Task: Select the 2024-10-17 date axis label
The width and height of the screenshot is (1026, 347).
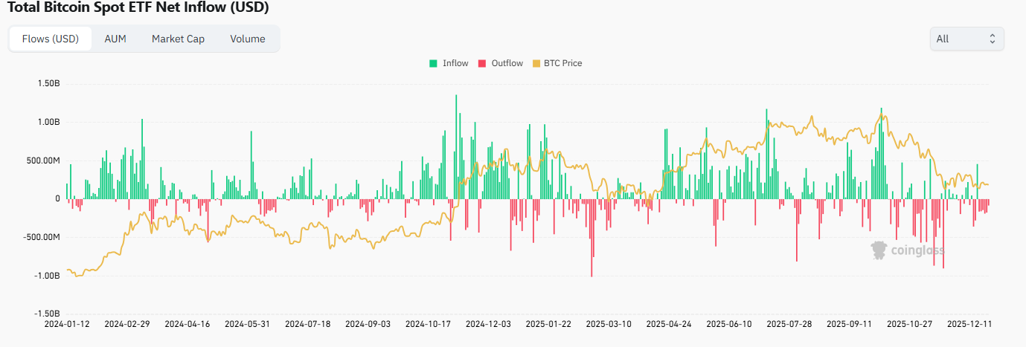Action: coord(427,324)
